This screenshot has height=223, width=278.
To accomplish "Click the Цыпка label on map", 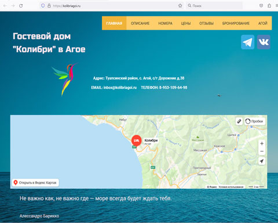I will [232, 135].
